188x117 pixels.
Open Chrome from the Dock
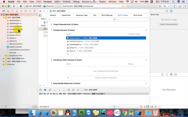124,112
